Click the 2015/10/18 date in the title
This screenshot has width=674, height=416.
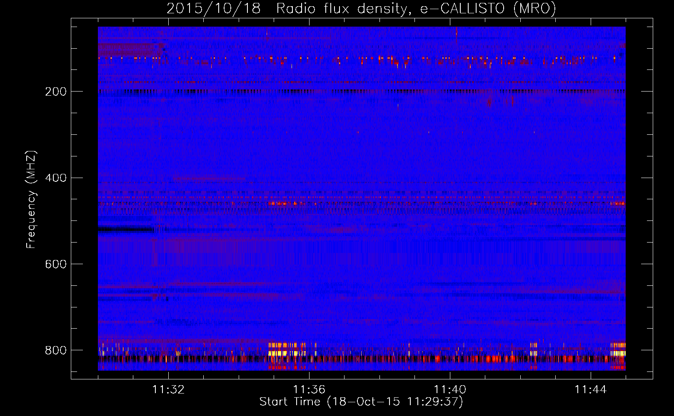pyautogui.click(x=214, y=8)
